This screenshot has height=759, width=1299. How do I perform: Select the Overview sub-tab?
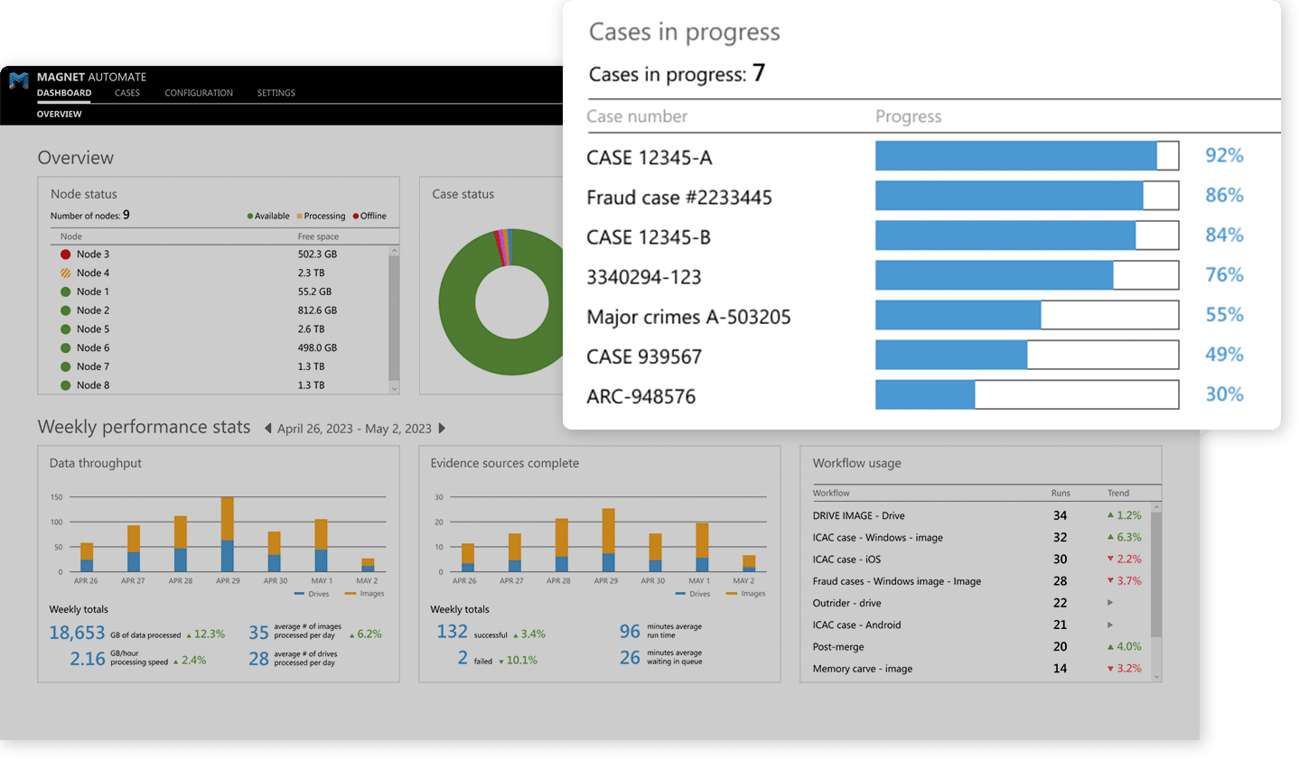click(x=60, y=115)
